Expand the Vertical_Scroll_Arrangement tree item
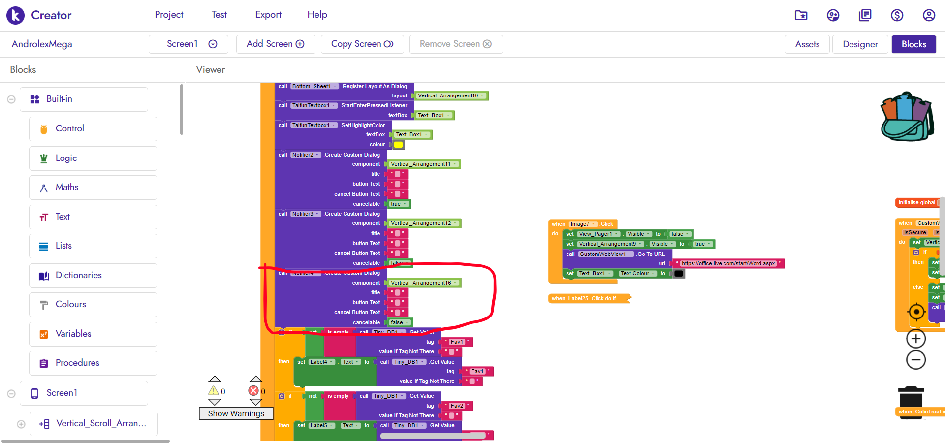945x444 pixels. click(x=21, y=424)
